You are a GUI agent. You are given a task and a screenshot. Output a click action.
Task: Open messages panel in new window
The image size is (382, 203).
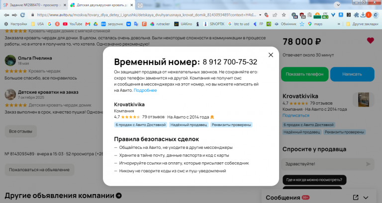356,198
